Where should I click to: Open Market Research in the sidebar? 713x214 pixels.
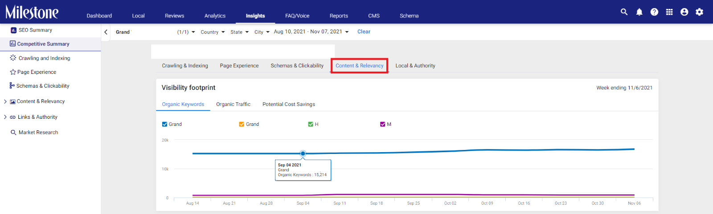pyautogui.click(x=34, y=132)
